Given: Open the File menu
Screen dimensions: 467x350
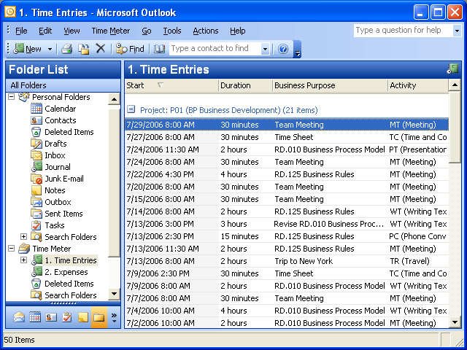Looking at the screenshot, I should (21, 31).
